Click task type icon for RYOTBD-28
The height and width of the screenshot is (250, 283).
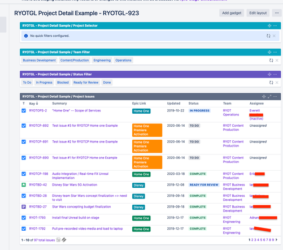(x=24, y=196)
